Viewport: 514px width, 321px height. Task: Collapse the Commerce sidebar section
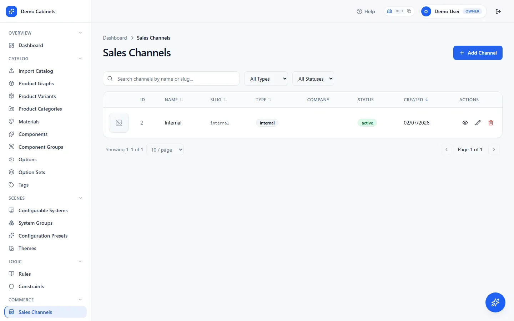tap(80, 300)
